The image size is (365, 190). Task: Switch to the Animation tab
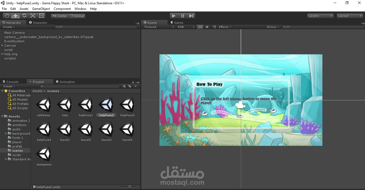click(x=65, y=82)
